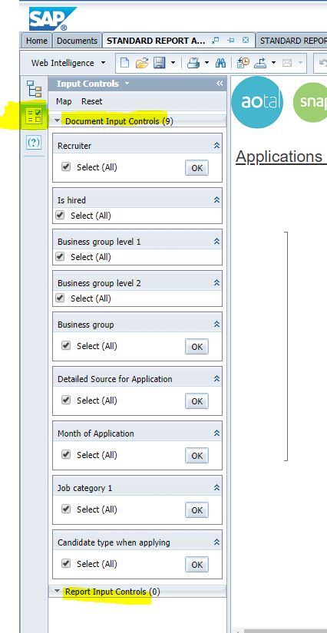The height and width of the screenshot is (633, 327).
Task: Click the Print icon
Action: 193,63
